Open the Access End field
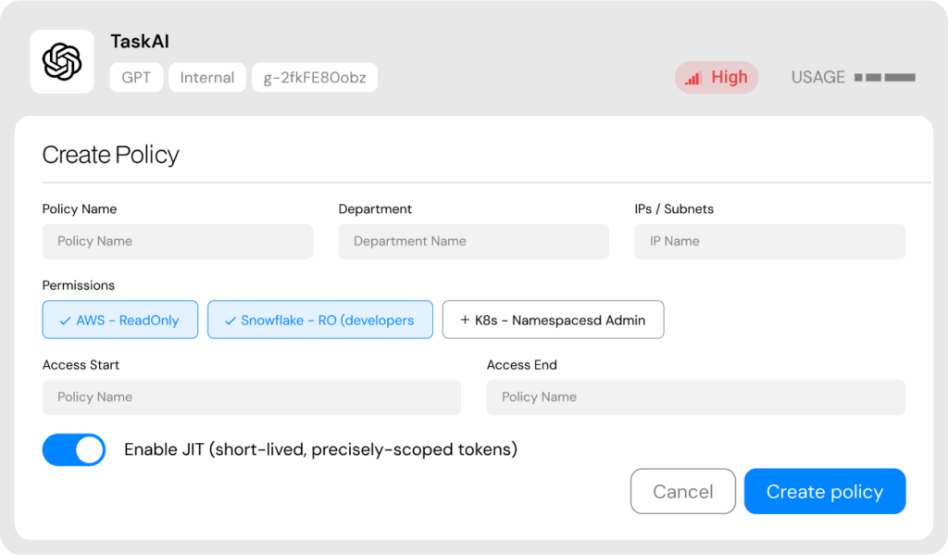The image size is (948, 555). pos(695,397)
